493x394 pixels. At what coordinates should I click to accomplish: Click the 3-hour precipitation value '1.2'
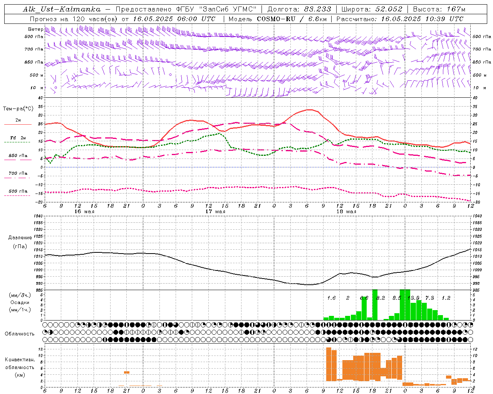tap(446, 298)
